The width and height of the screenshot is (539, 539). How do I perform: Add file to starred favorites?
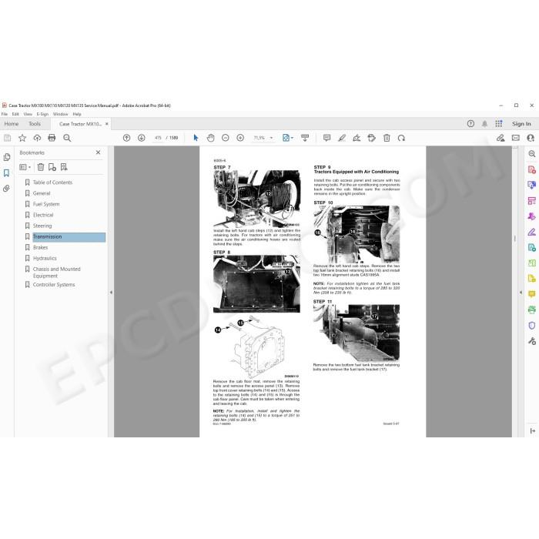(22, 138)
